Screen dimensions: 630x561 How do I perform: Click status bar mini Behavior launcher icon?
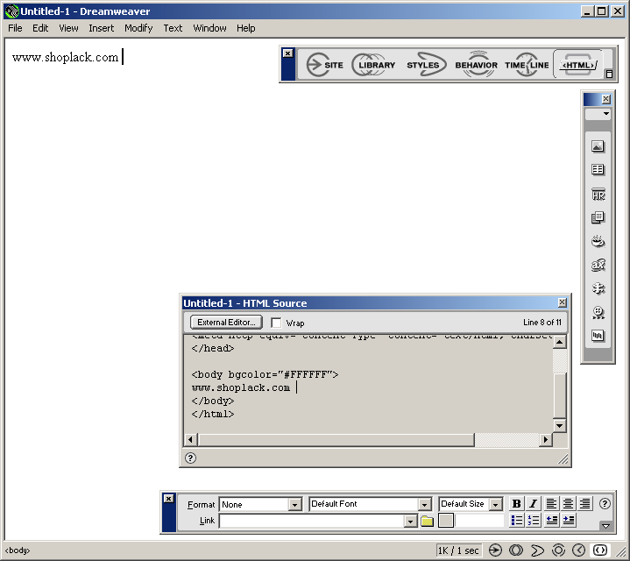[558, 550]
